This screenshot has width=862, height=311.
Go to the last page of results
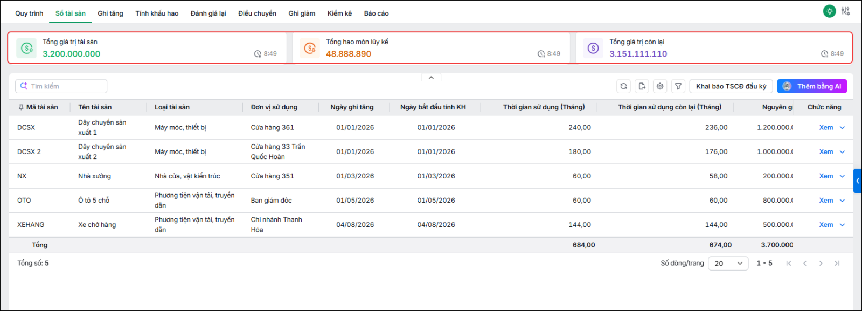[x=837, y=264]
